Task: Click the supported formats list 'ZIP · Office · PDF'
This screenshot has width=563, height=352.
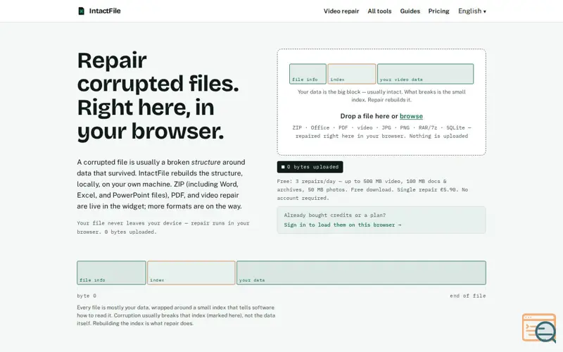Action: 381,132
